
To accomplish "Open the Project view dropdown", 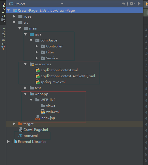I will point(62,4).
